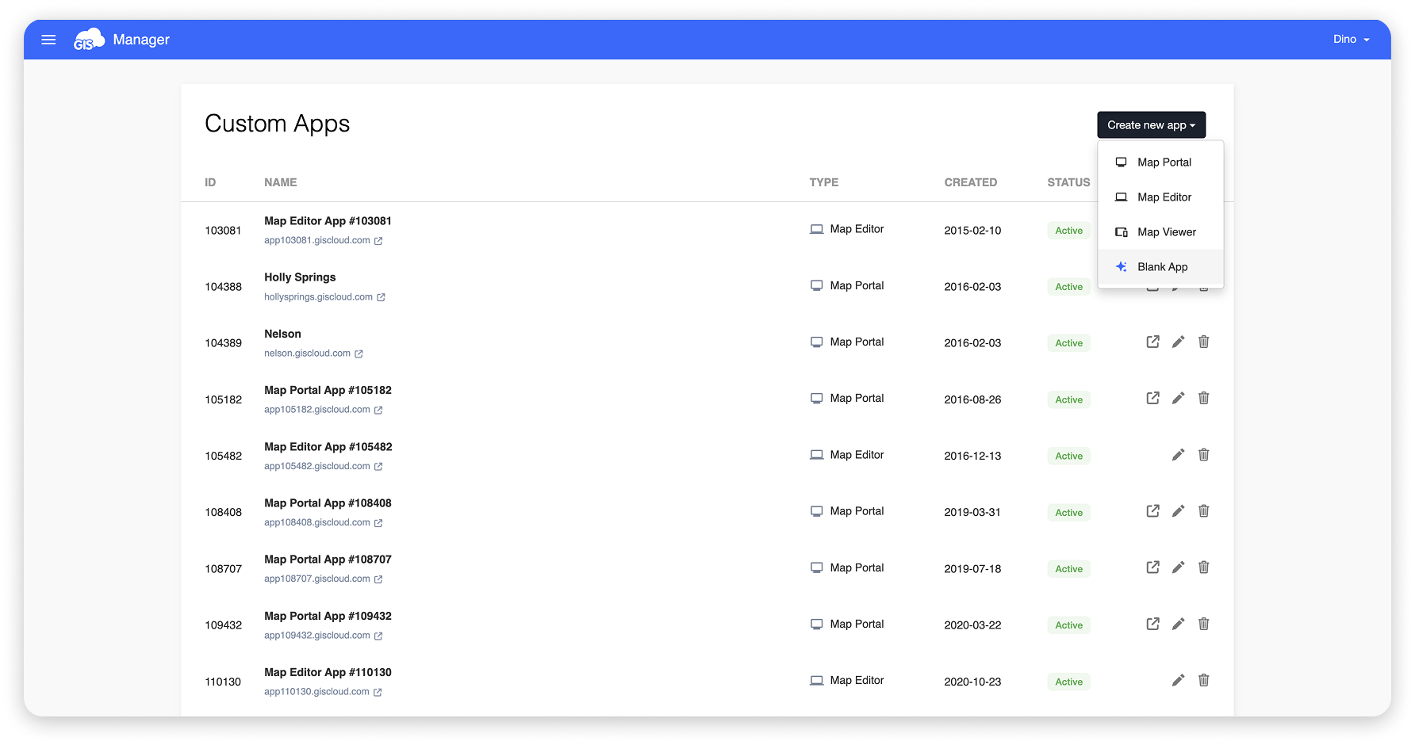This screenshot has width=1415, height=745.
Task: Edit Map Editor App #110130
Action: click(x=1179, y=680)
